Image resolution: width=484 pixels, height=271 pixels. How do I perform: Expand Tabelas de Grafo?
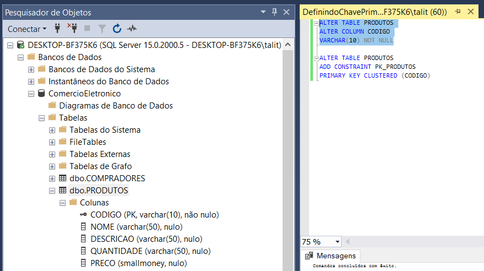(52, 166)
